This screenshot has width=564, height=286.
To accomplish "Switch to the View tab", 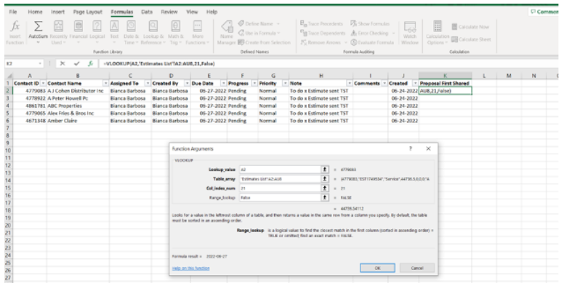I will click(x=192, y=12).
